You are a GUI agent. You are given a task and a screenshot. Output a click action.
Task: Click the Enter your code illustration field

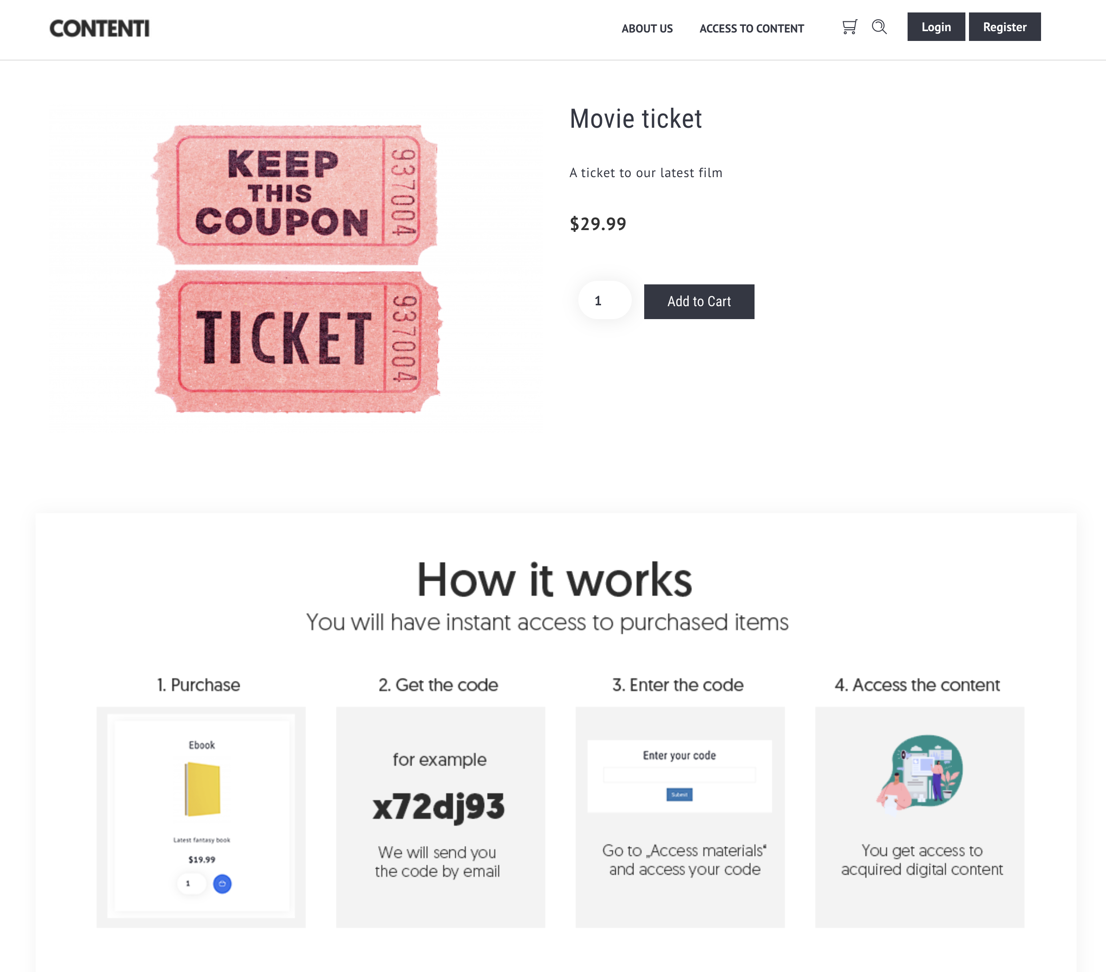[680, 775]
